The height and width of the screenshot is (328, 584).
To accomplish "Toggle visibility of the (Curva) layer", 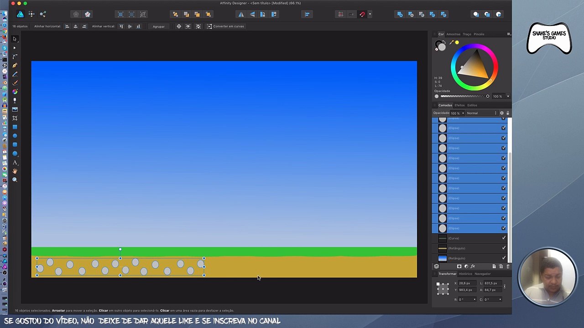I will 504,238.
